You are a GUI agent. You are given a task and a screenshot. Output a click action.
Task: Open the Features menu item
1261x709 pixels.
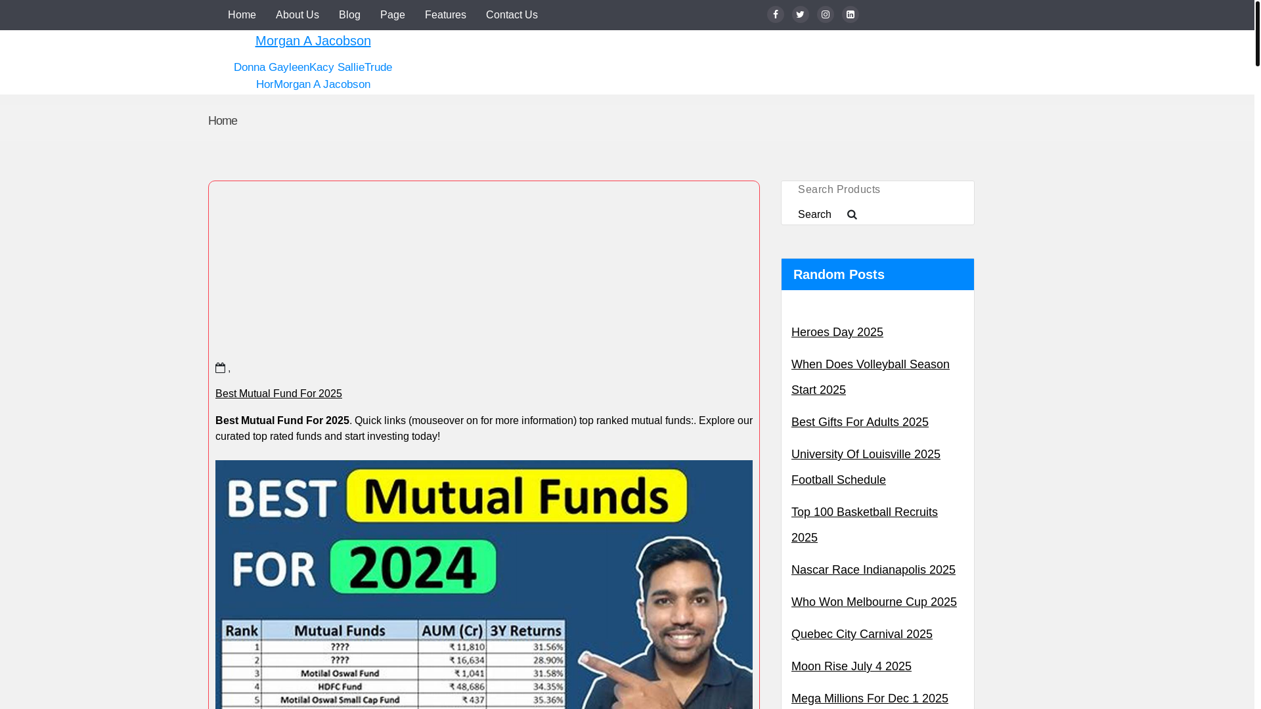pos(445,15)
